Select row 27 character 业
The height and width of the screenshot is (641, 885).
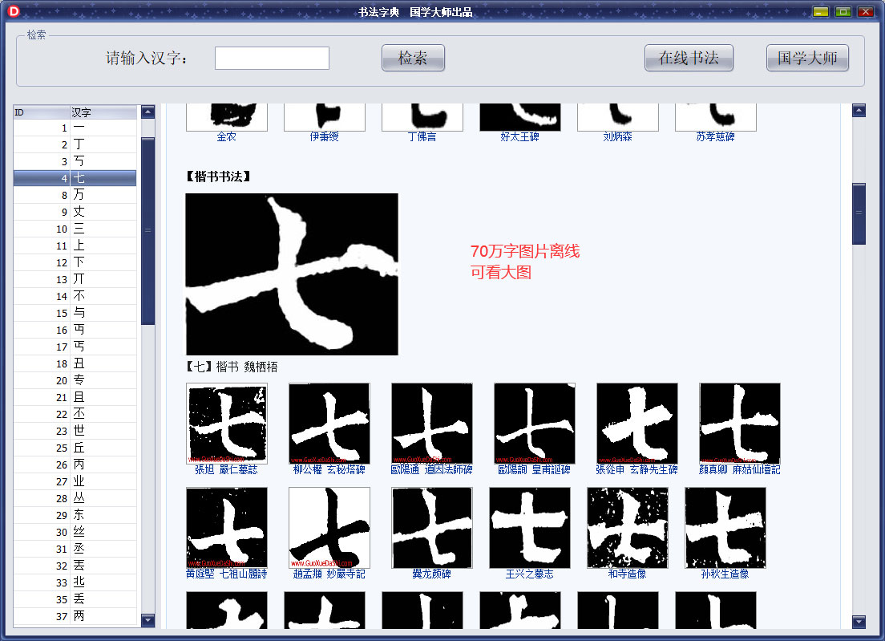tap(75, 481)
